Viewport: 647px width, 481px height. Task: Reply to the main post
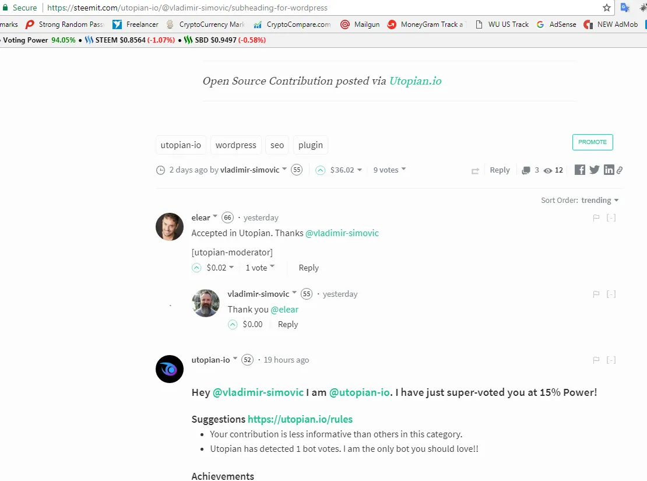(500, 170)
